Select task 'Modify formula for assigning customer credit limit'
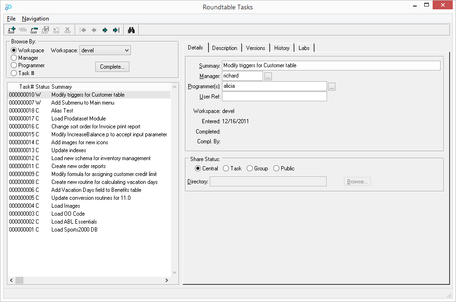 (89, 174)
